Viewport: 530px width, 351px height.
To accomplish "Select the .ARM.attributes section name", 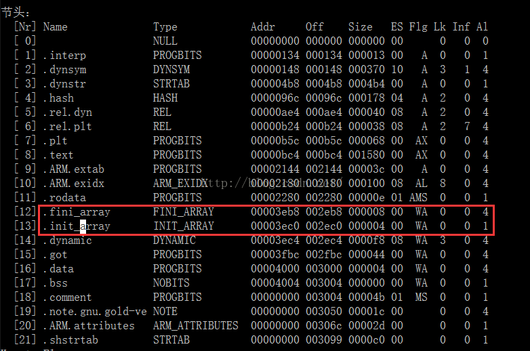I will click(x=89, y=326).
